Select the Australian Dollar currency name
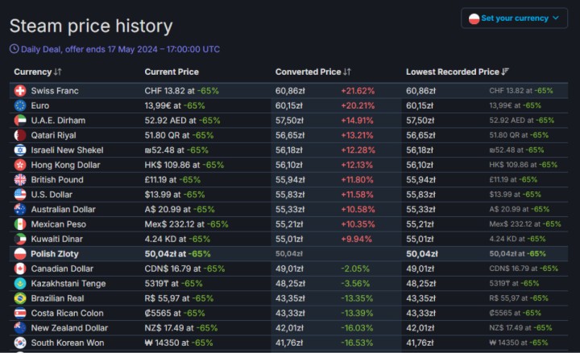 pyautogui.click(x=64, y=209)
